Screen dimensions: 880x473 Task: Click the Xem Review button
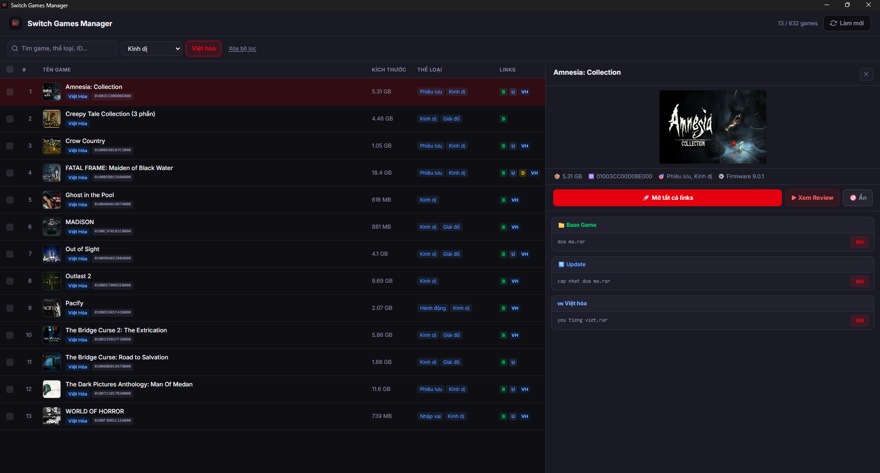coord(812,198)
